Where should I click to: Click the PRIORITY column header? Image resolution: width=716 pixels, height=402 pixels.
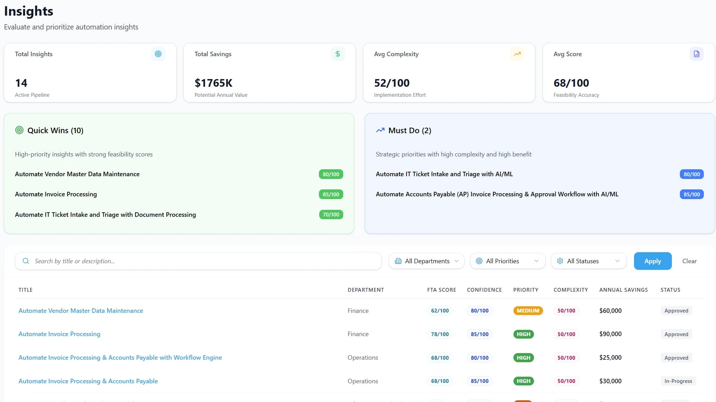pyautogui.click(x=526, y=290)
